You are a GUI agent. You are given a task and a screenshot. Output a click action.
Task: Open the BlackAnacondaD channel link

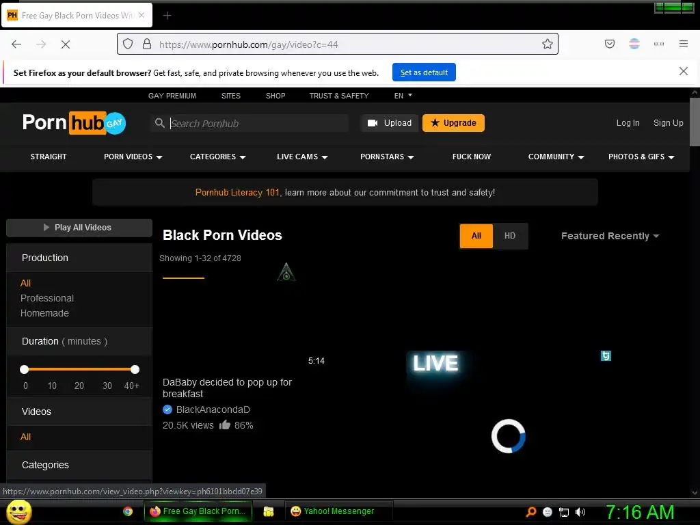click(x=213, y=409)
